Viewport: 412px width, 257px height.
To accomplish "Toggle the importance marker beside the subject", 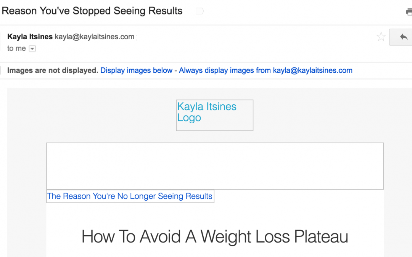I will click(200, 11).
